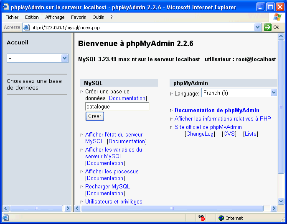Click the address bar URL field
The height and width of the screenshot is (224, 287).
coord(141,28)
